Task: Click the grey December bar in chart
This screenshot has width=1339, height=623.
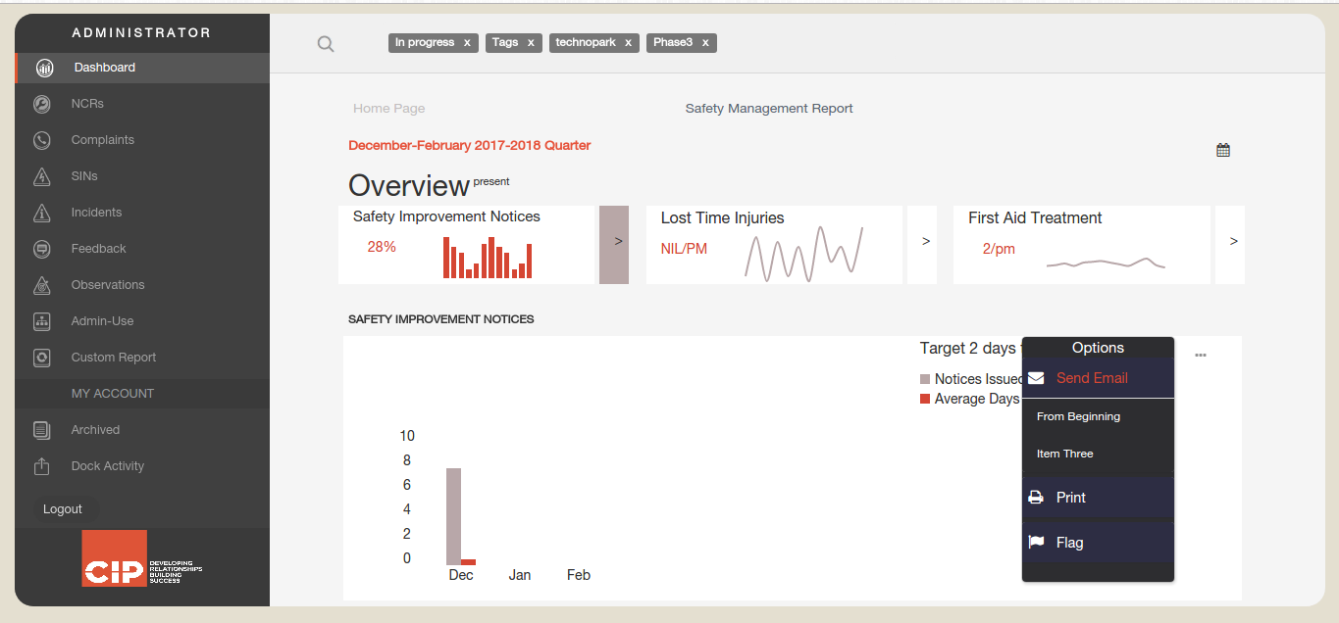Action: click(x=453, y=516)
